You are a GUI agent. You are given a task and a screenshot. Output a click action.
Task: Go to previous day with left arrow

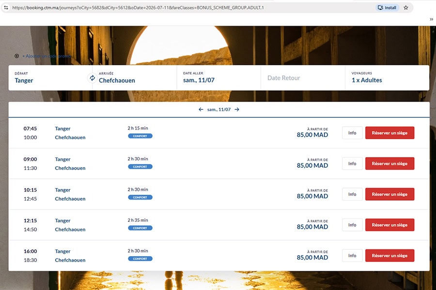click(x=201, y=110)
